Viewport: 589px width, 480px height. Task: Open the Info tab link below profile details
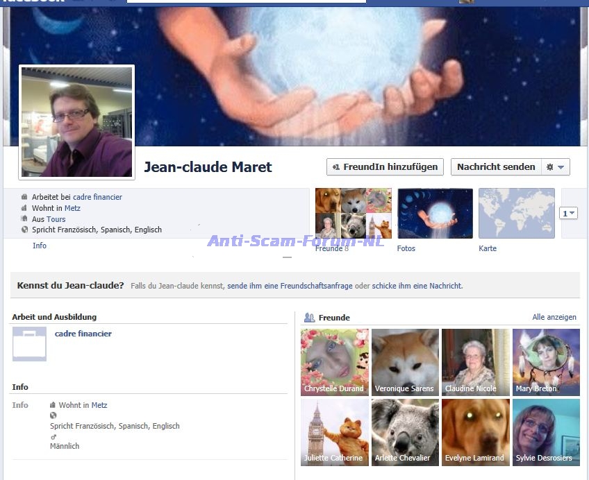tap(40, 246)
